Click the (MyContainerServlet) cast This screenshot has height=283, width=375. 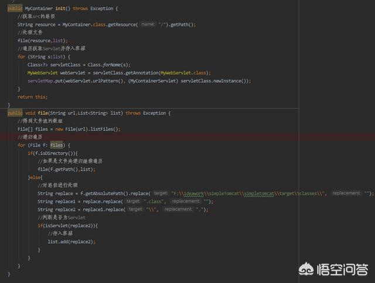pyautogui.click(x=153, y=81)
